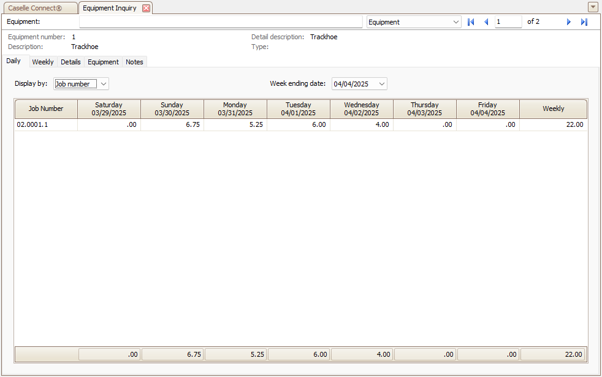
Task: Open the Display by dropdown
Action: point(103,84)
